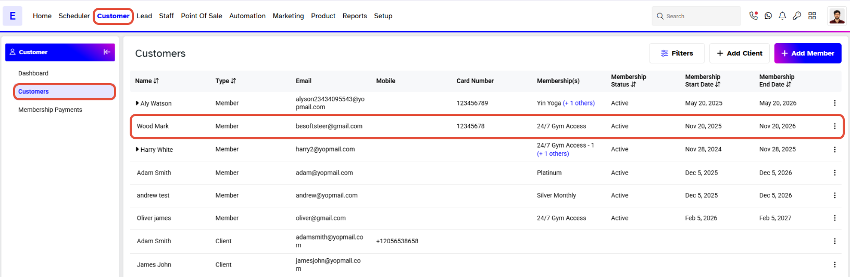Open row options for Adam Smith client

click(834, 241)
